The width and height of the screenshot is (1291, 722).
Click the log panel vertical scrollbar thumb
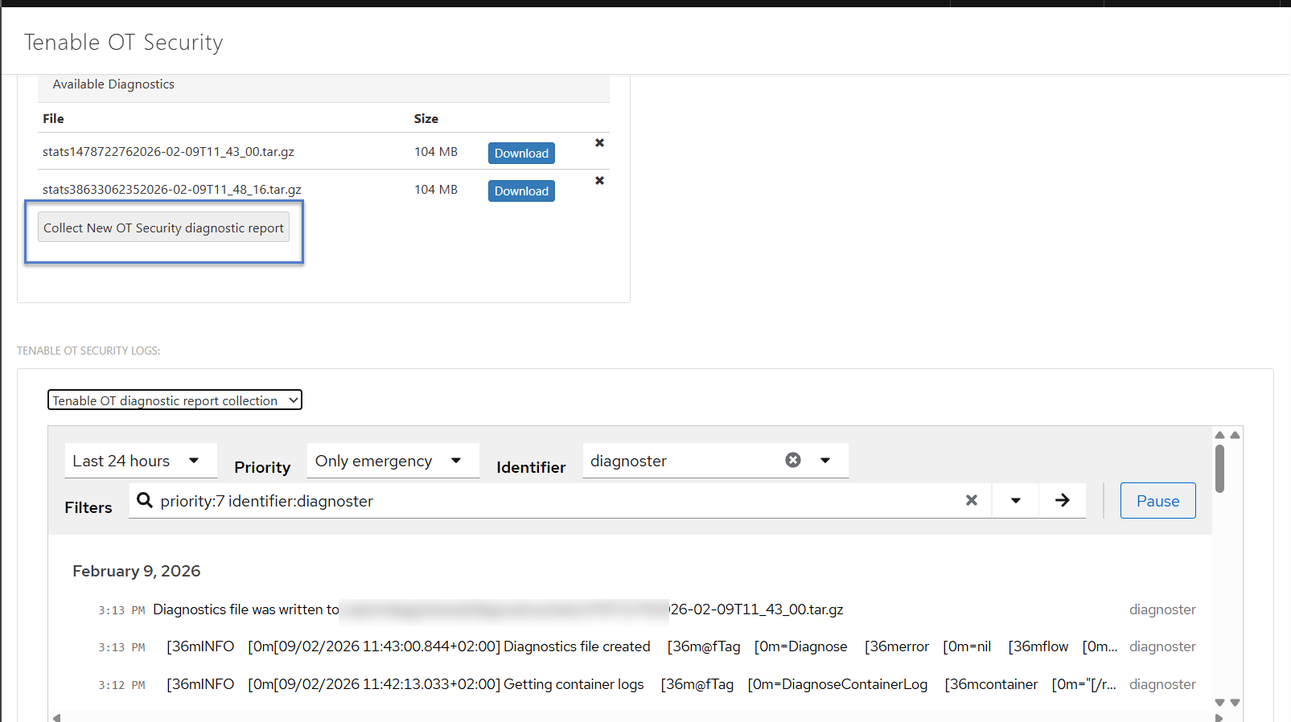1219,468
